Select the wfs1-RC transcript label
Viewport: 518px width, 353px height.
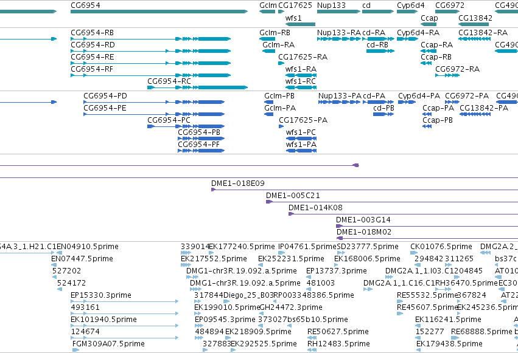[x=301, y=81]
